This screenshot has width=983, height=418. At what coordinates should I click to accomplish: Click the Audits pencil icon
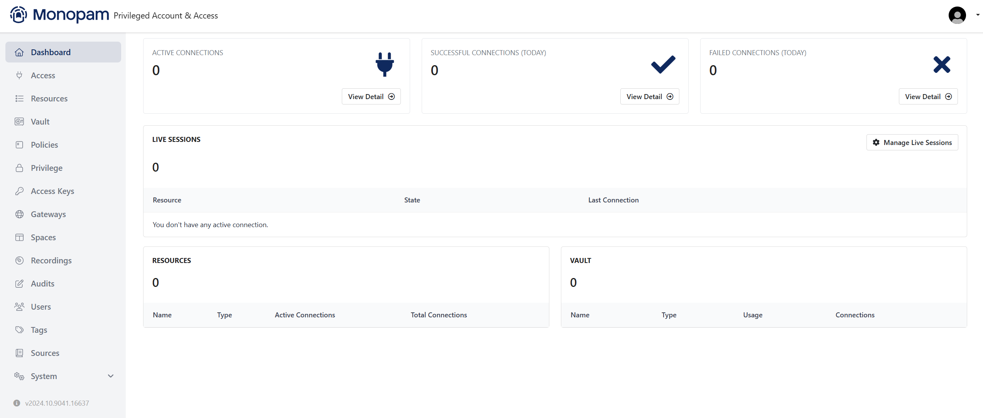19,284
